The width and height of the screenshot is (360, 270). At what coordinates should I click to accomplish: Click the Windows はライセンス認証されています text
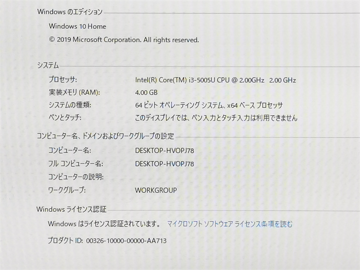[104, 224]
